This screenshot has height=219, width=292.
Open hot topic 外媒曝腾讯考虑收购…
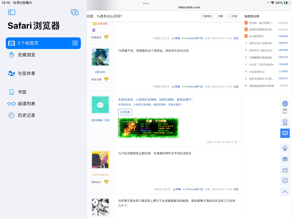pos(262,57)
